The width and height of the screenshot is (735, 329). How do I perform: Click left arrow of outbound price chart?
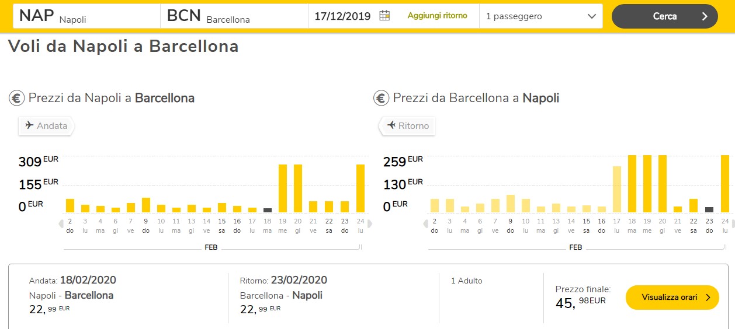click(x=61, y=223)
